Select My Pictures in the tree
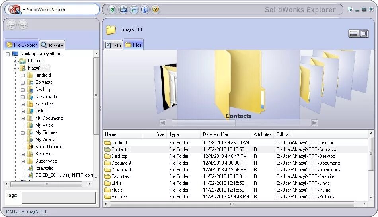Viewport: 378px width, 217px height. 46,132
